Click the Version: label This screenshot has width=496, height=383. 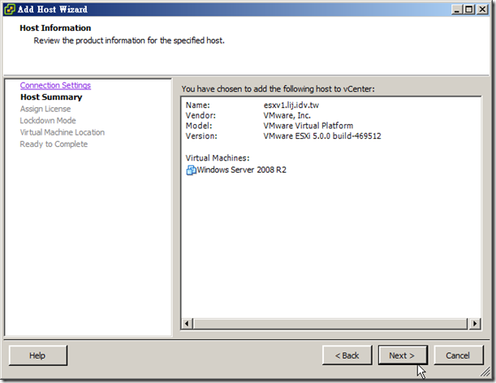[x=201, y=136]
